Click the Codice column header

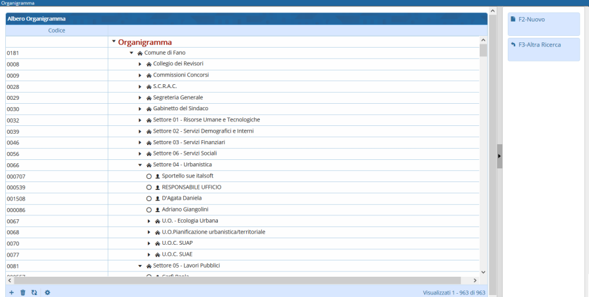[x=57, y=31]
